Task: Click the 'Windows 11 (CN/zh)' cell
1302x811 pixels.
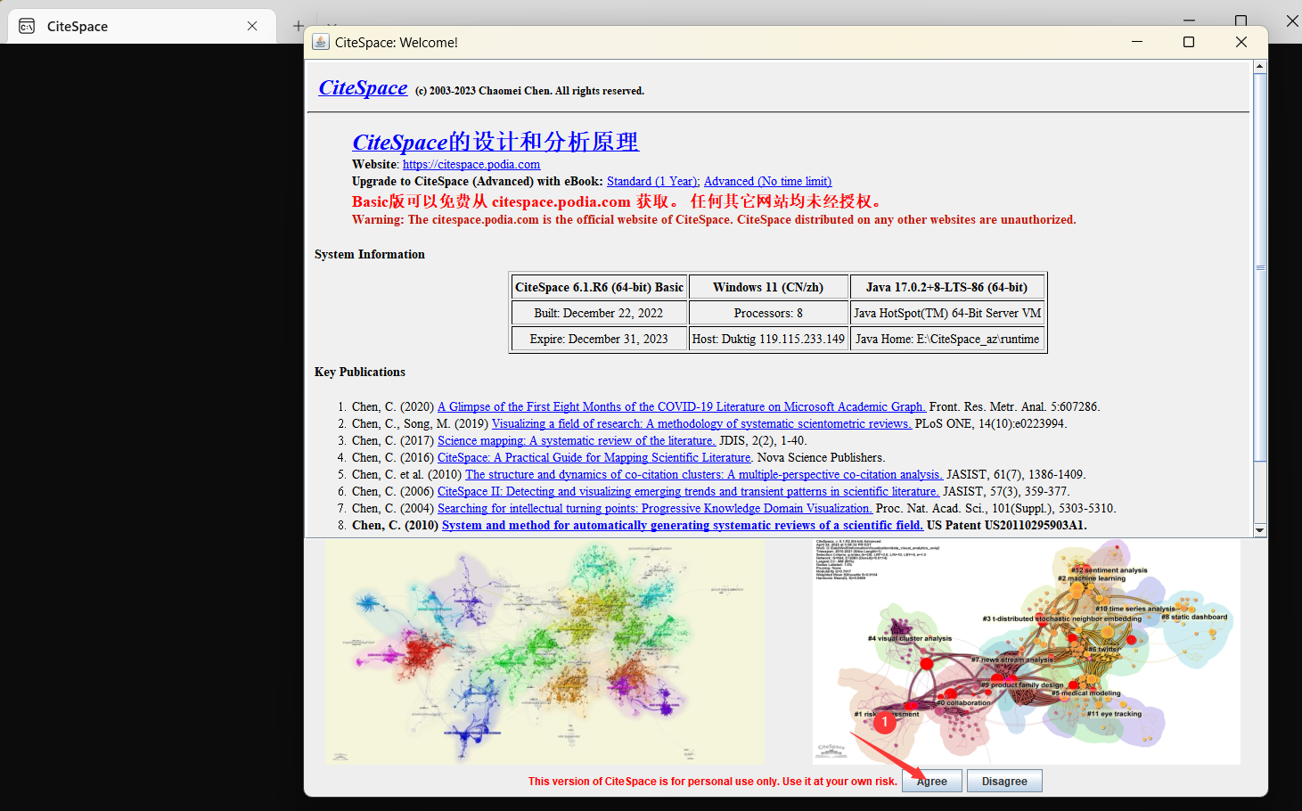Action: click(x=768, y=287)
